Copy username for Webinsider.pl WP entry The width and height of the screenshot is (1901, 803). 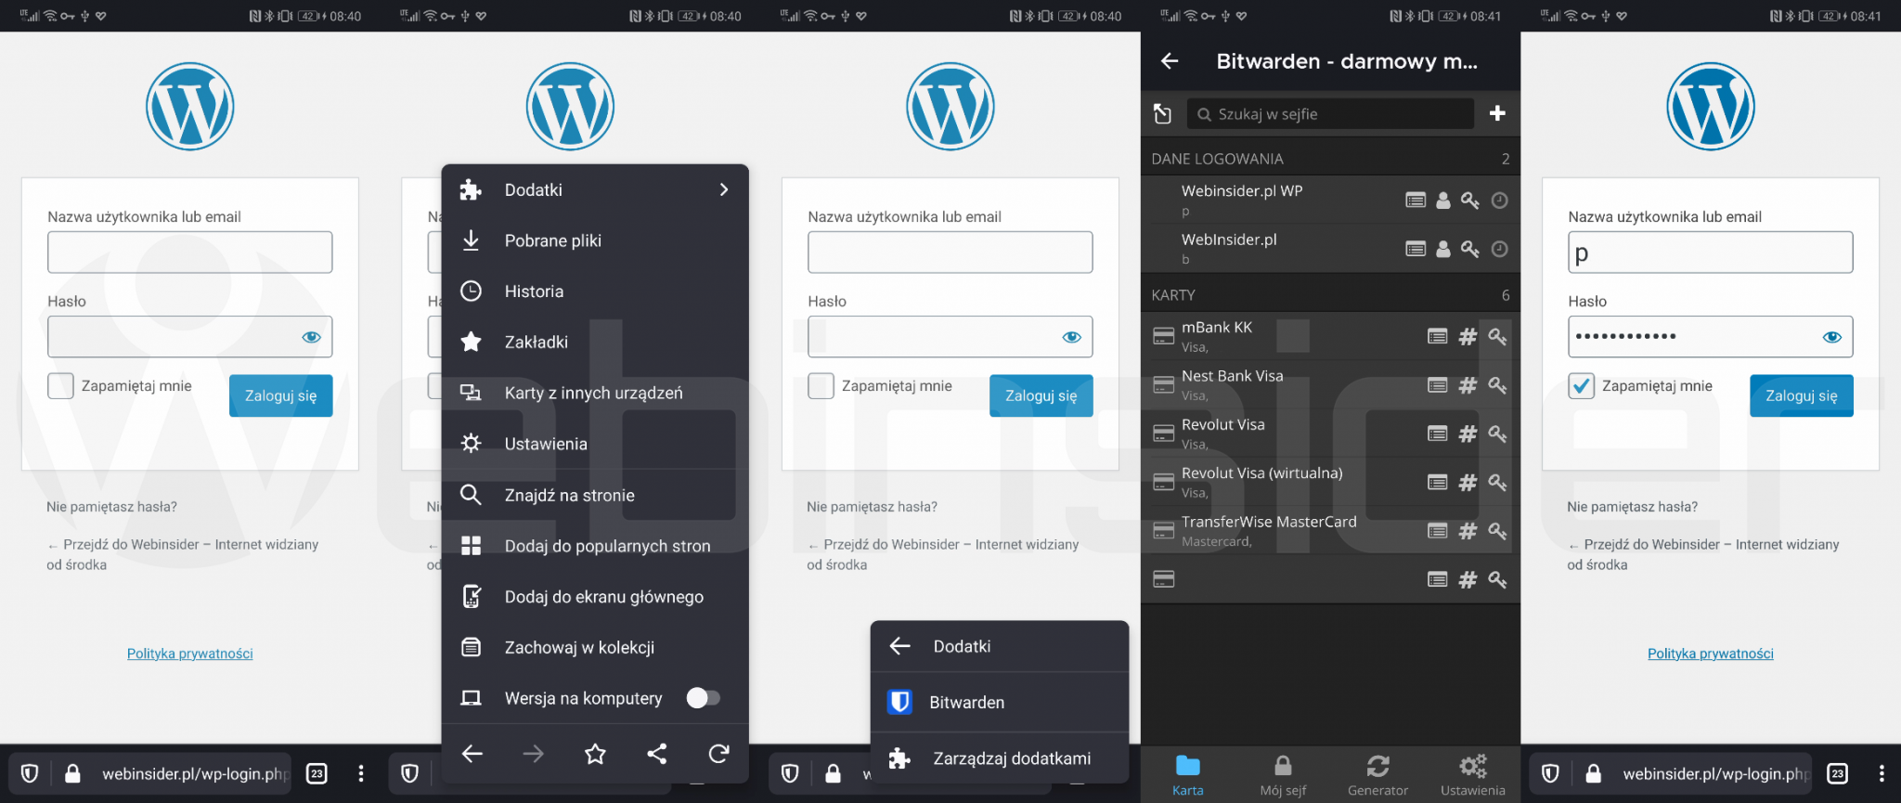[1443, 201]
